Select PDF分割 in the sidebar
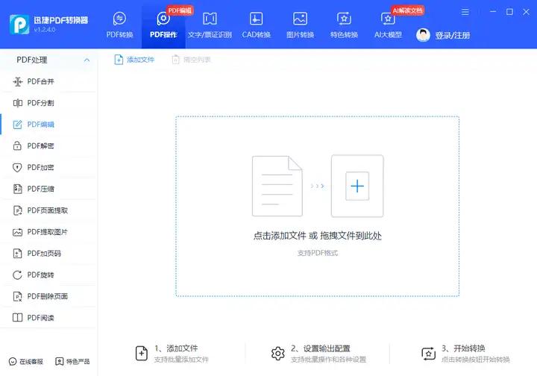Screen dimensions: 537x376 [48, 103]
